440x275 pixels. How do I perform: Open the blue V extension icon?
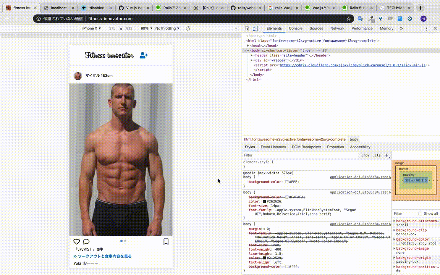click(x=380, y=19)
